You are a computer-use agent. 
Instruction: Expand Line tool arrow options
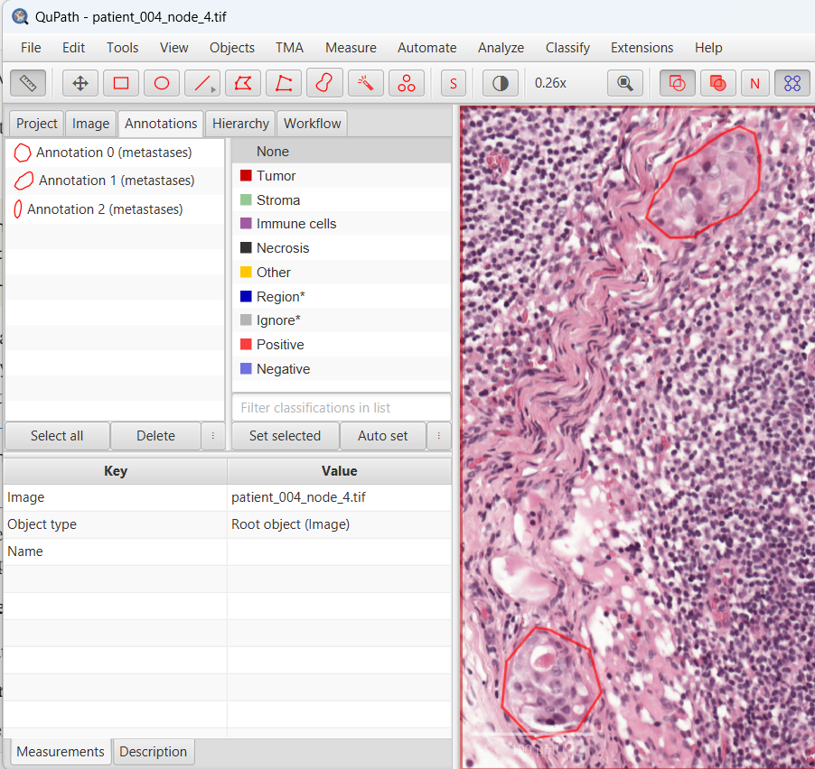[x=213, y=89]
